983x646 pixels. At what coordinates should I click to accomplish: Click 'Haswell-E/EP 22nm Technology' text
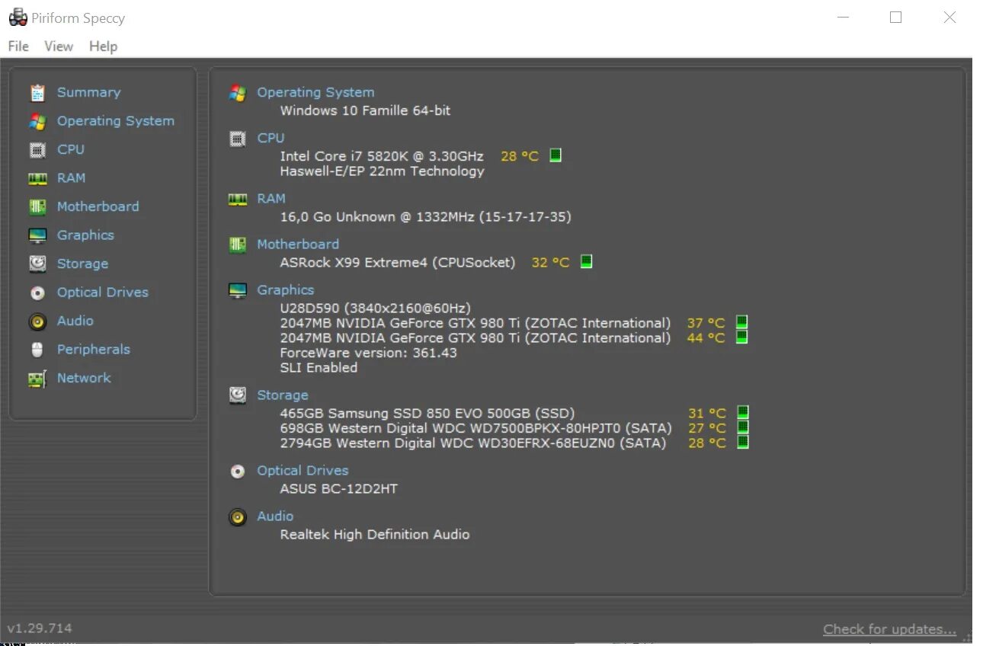[382, 171]
